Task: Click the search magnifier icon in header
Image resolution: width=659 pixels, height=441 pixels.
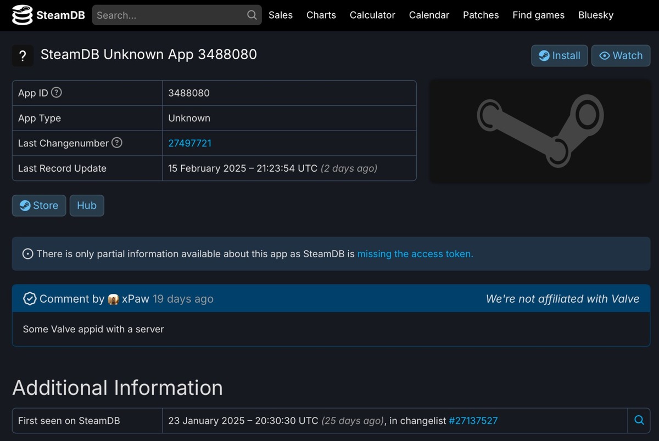Action: [252, 15]
